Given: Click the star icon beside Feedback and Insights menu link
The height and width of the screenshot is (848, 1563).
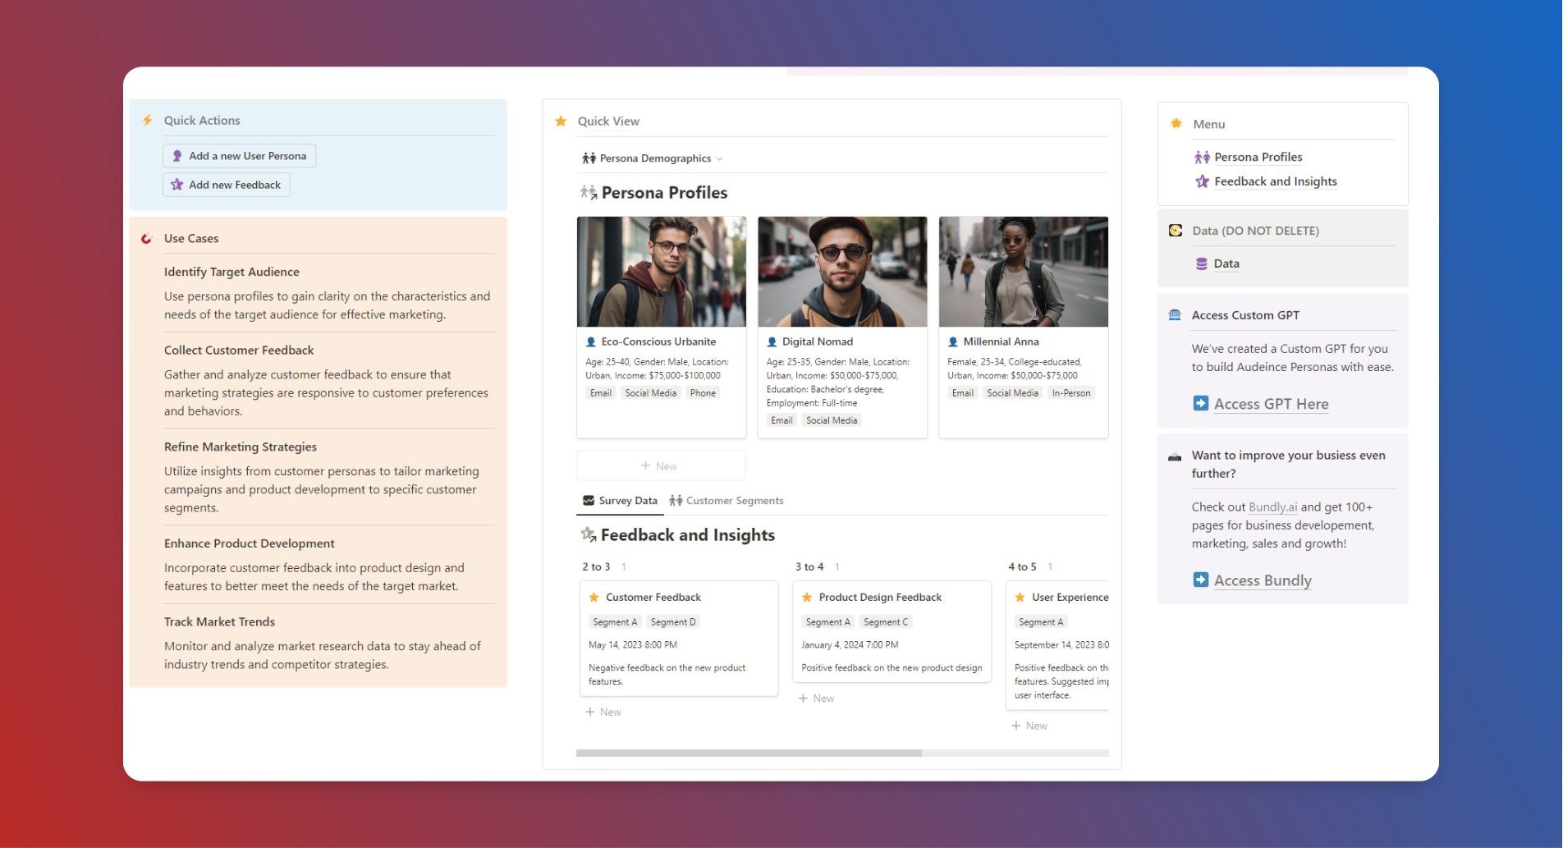Looking at the screenshot, I should coord(1203,181).
